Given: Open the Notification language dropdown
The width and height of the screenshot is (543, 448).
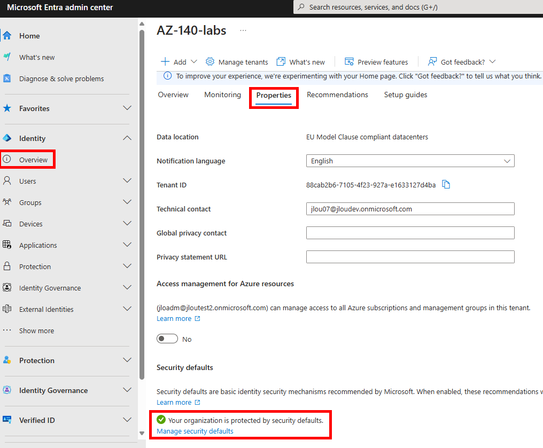Looking at the screenshot, I should (410, 161).
